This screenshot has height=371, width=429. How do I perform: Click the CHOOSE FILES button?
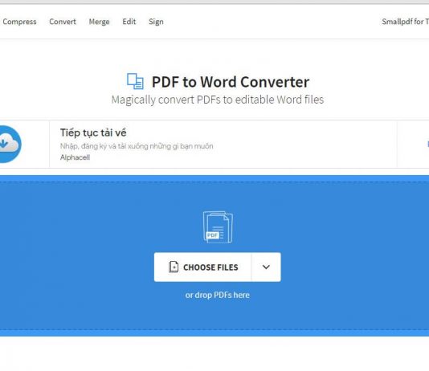[x=202, y=267]
